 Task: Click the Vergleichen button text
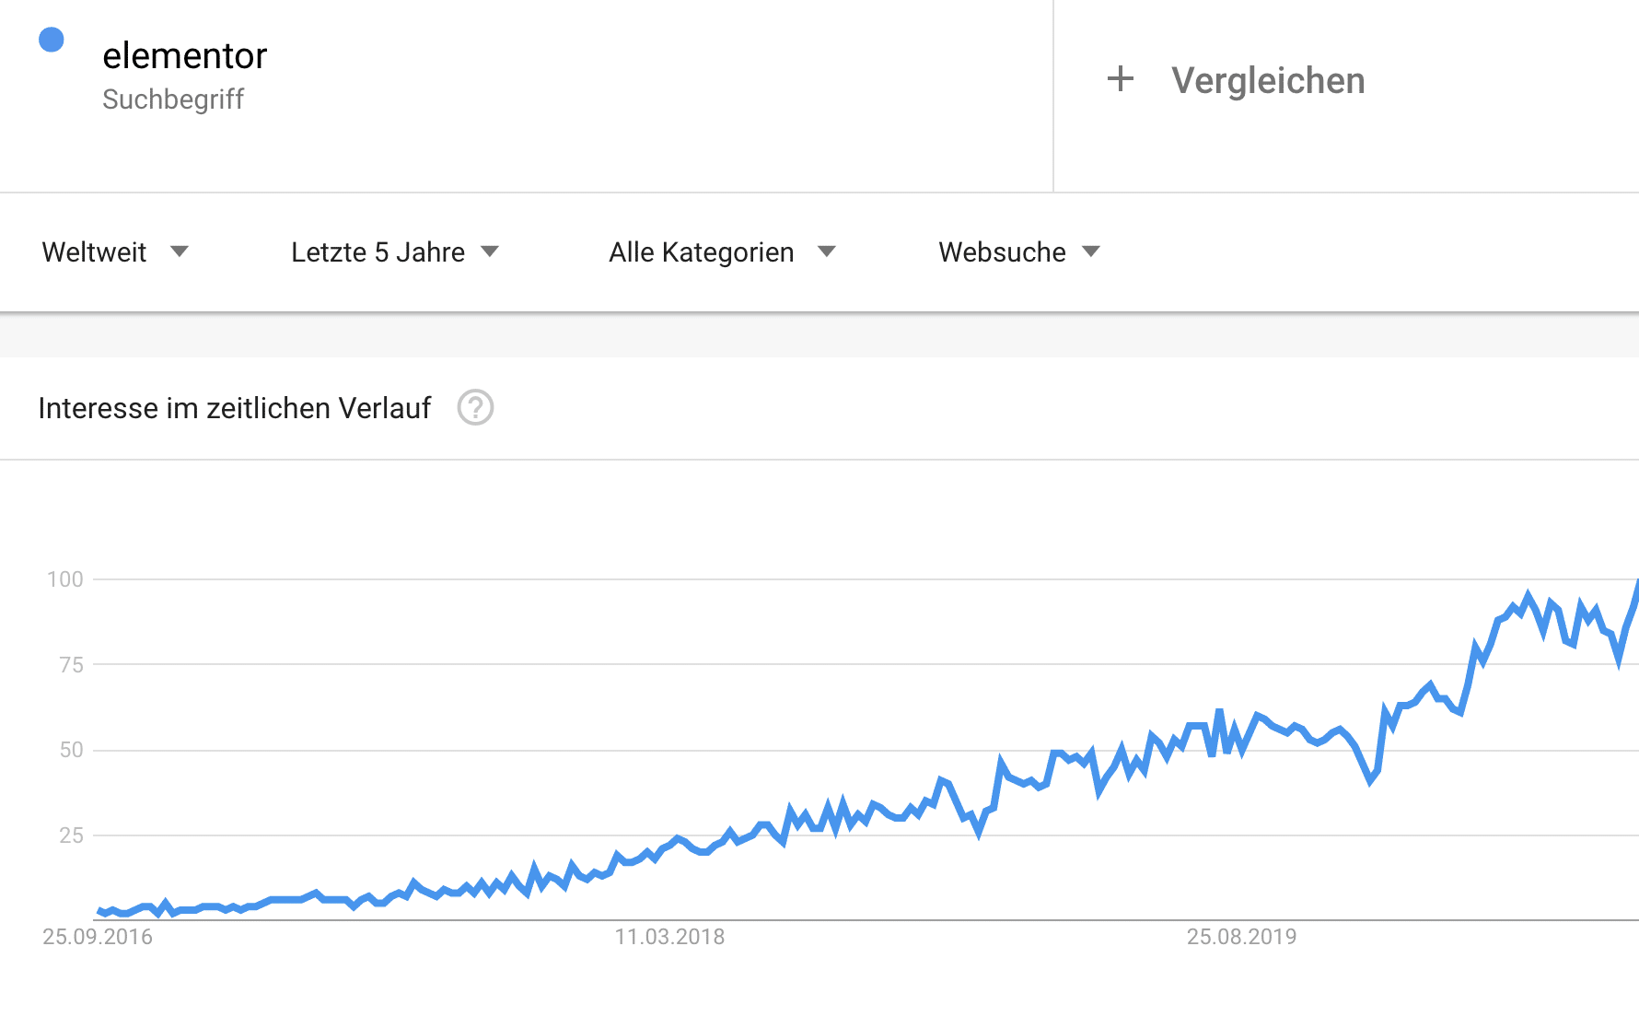(1268, 81)
